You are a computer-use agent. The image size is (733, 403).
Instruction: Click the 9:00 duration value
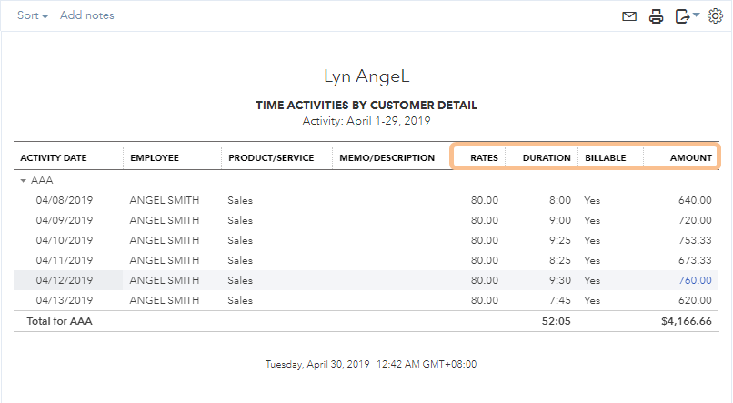(560, 220)
